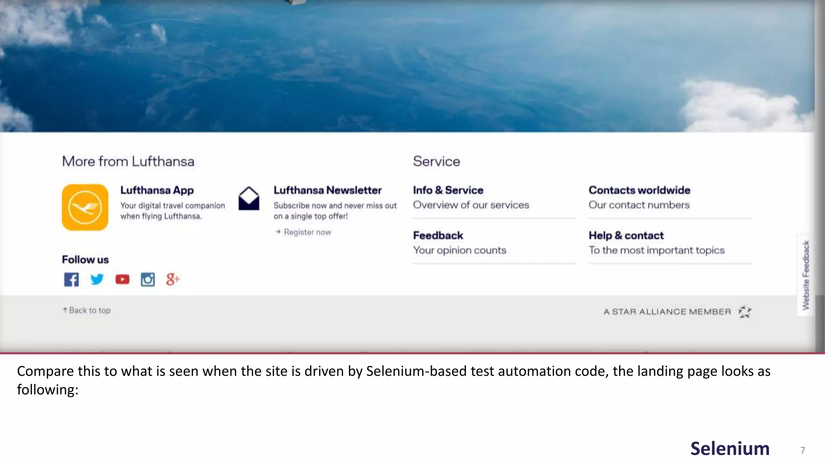Click 'Subscribe now and never miss out' text

pyautogui.click(x=335, y=211)
